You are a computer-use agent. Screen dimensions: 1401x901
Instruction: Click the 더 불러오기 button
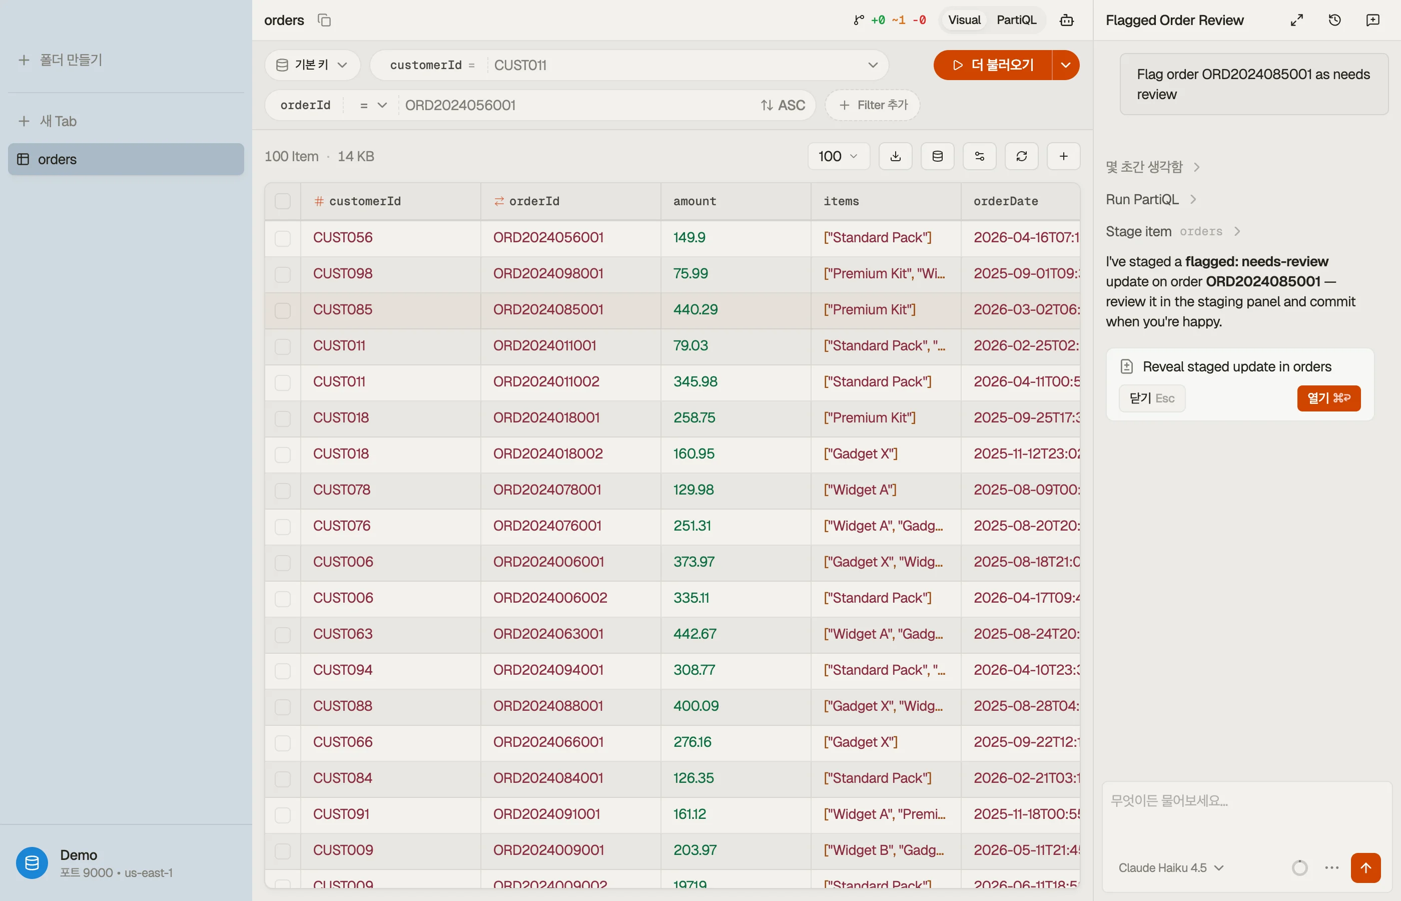(x=993, y=65)
